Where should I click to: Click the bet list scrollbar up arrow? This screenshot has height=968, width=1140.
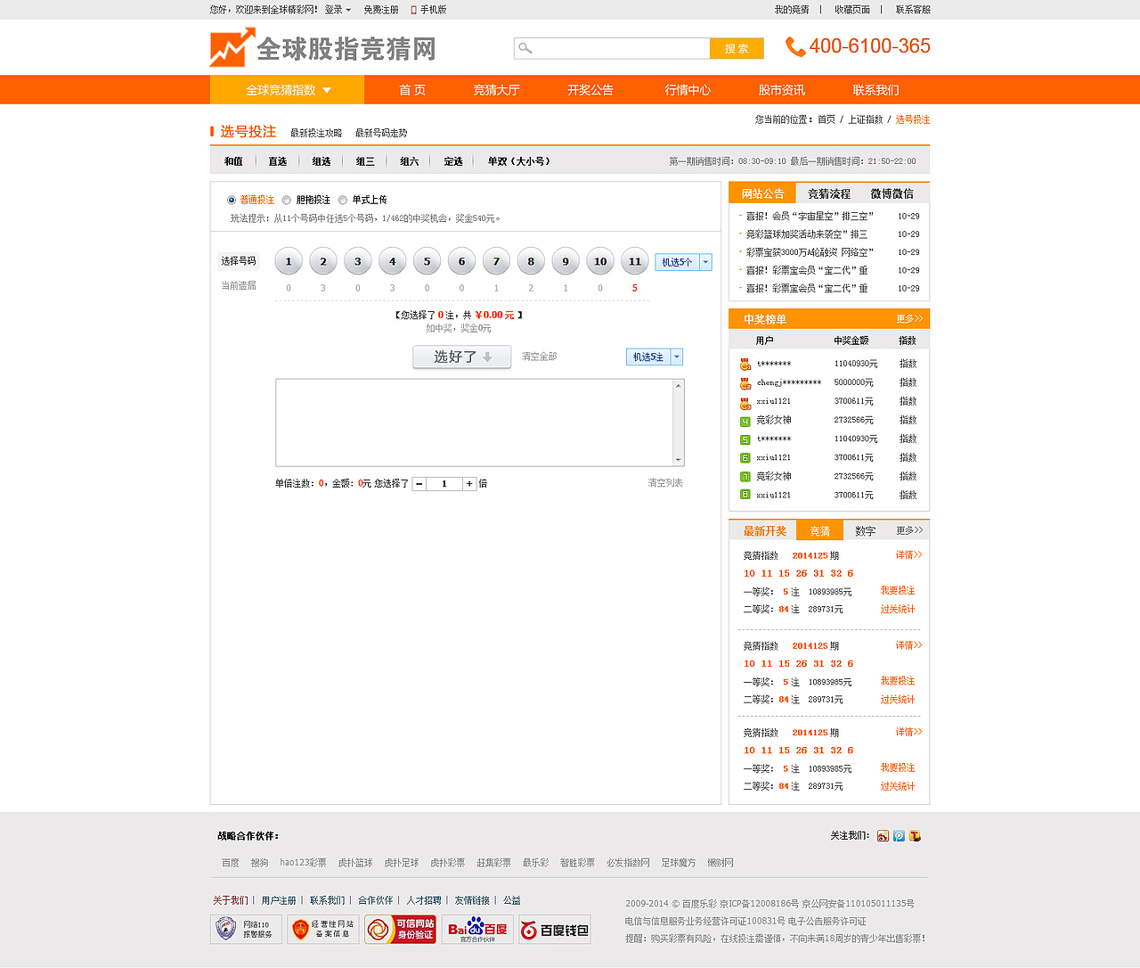click(679, 386)
